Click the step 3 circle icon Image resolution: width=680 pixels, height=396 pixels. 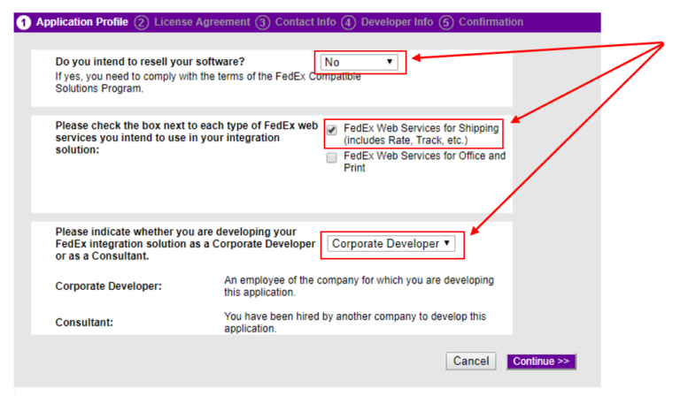click(262, 22)
